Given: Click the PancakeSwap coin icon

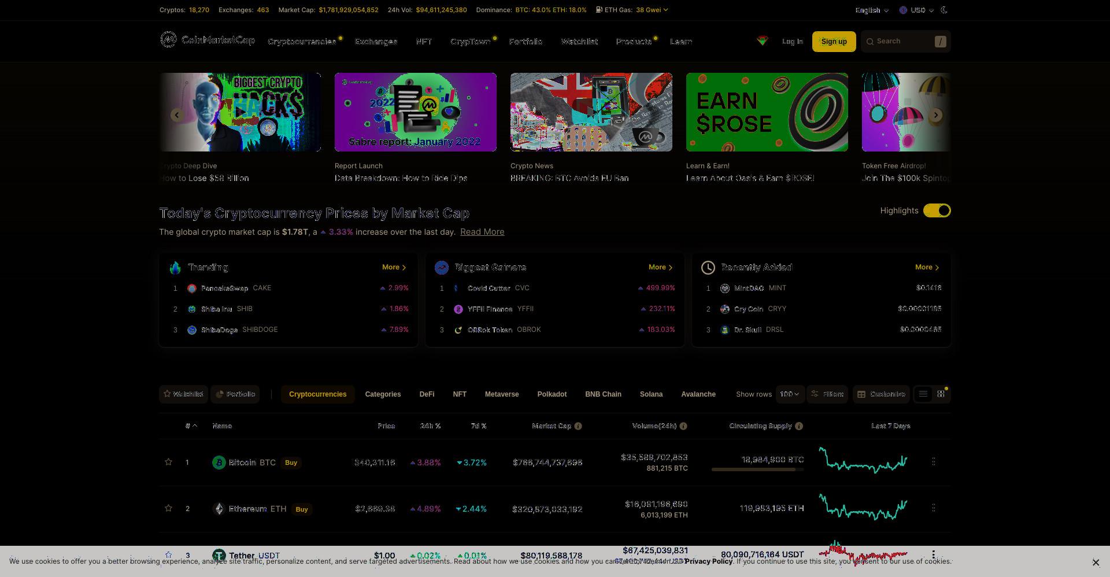Looking at the screenshot, I should click(192, 288).
